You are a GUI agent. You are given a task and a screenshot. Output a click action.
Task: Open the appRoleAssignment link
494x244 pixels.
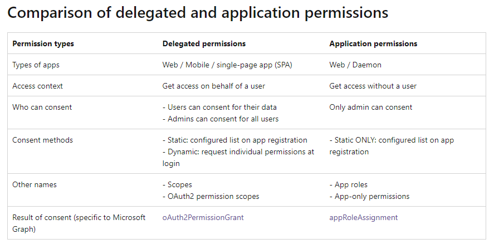coord(364,217)
